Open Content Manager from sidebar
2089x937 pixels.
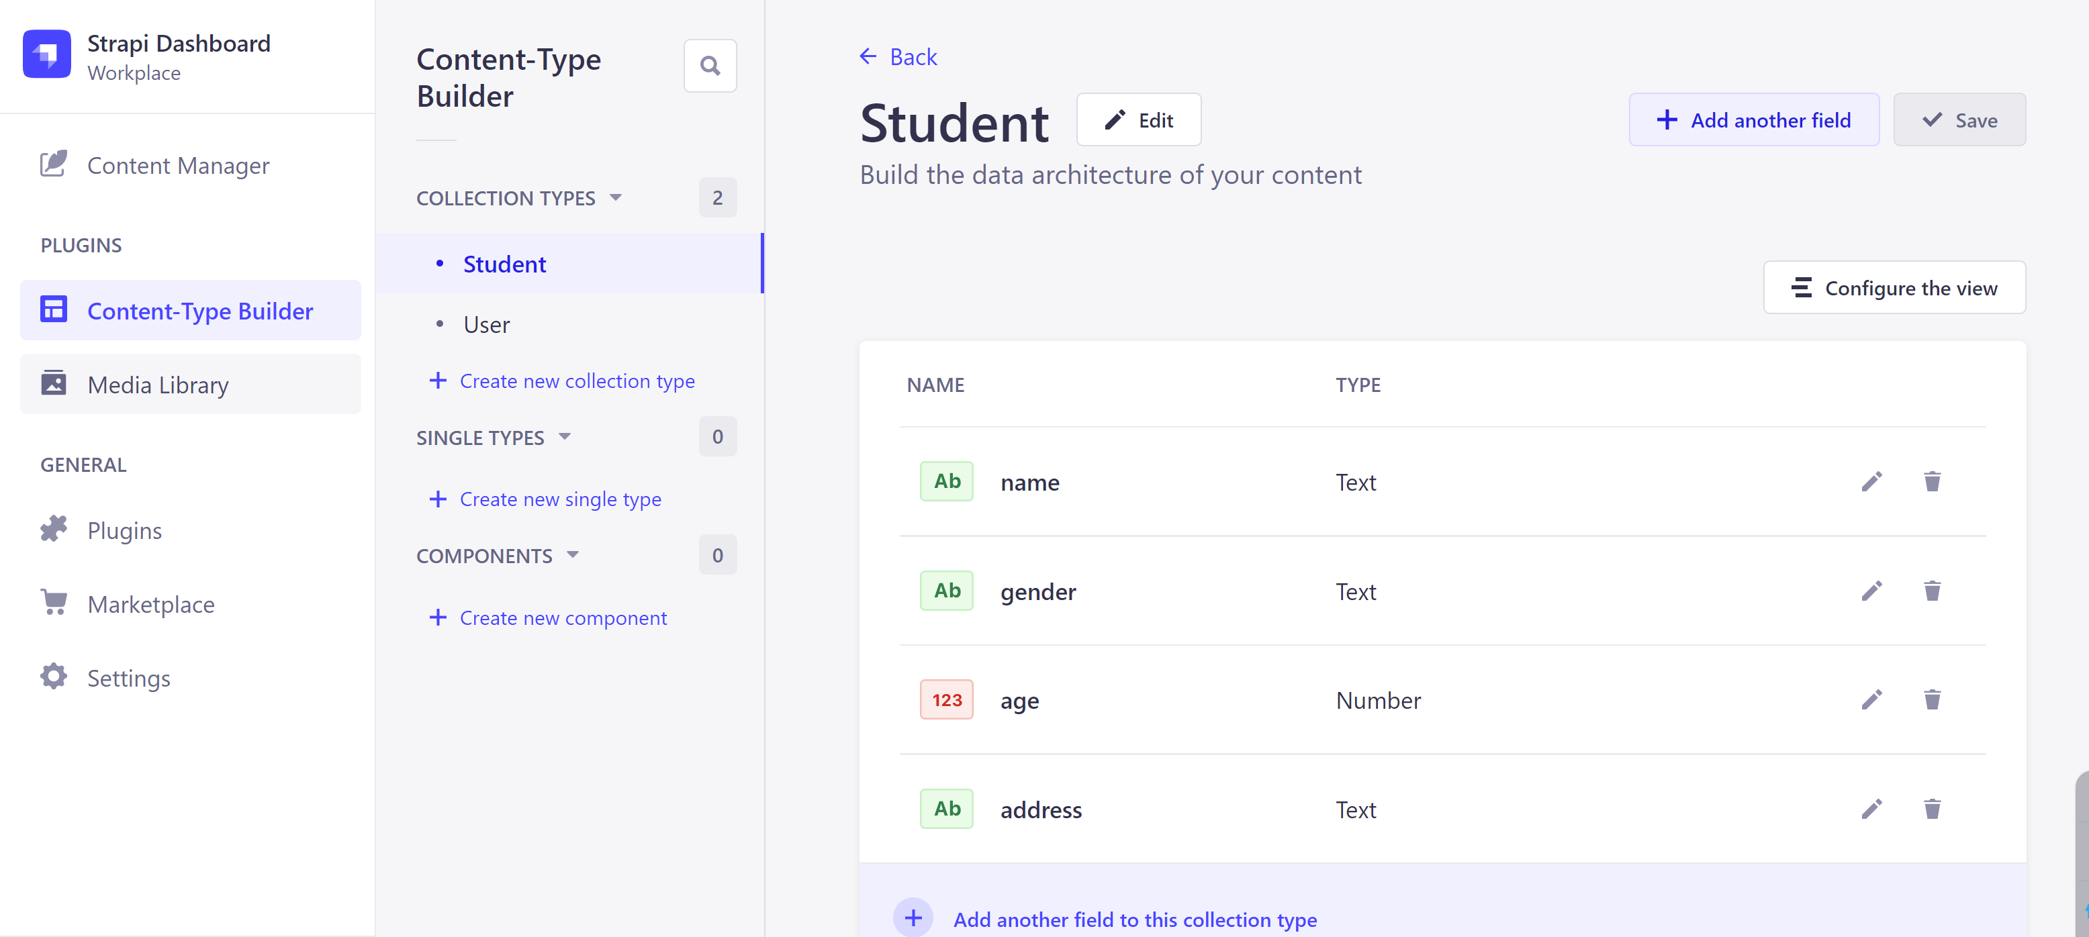[177, 165]
